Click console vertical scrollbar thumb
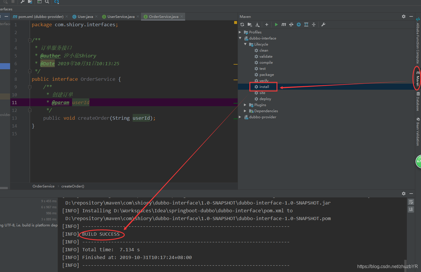Viewport: 421px width, 272px height. [405, 265]
